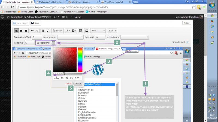Switch editor to Source view
The image size is (218, 122).
[58, 31]
